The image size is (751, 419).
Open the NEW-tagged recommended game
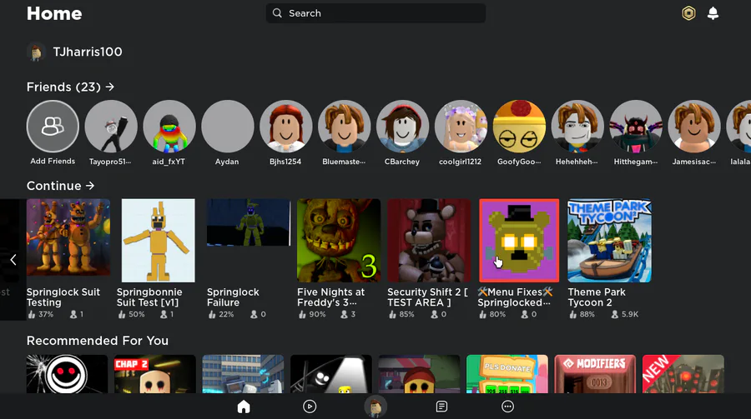(683, 374)
